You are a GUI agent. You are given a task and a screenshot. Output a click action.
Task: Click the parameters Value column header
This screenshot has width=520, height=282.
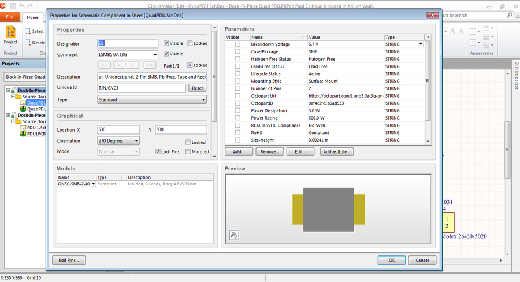coord(346,37)
